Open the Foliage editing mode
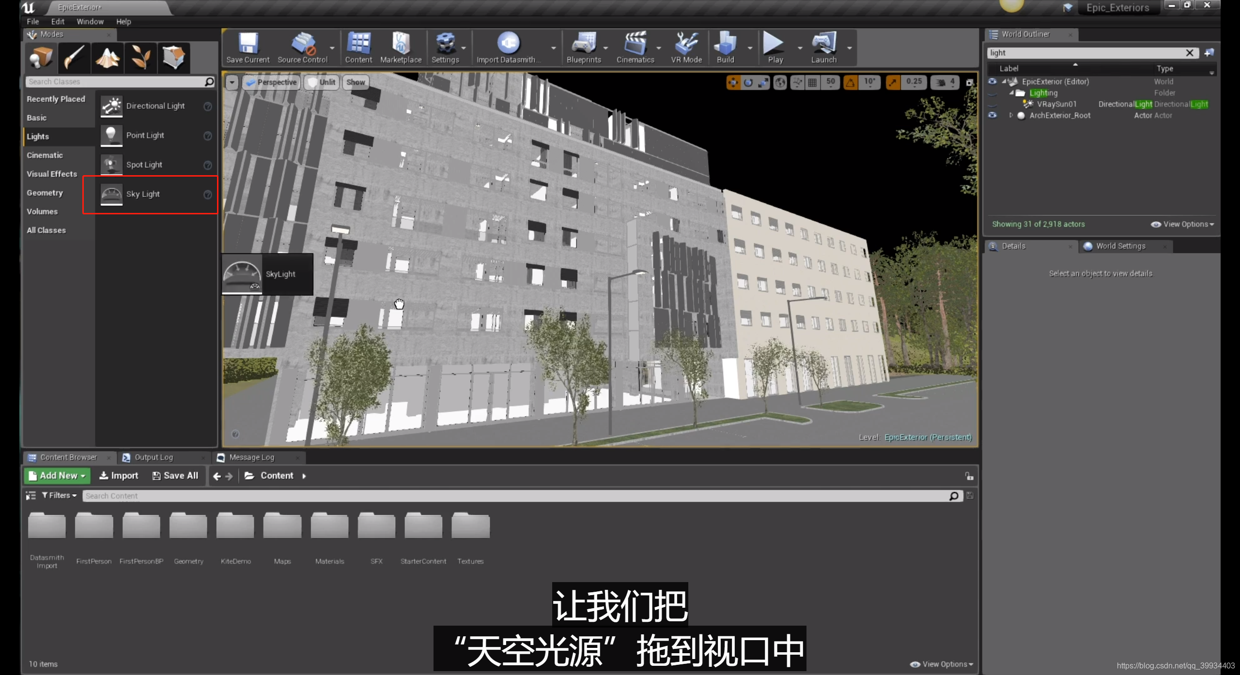 click(x=140, y=58)
